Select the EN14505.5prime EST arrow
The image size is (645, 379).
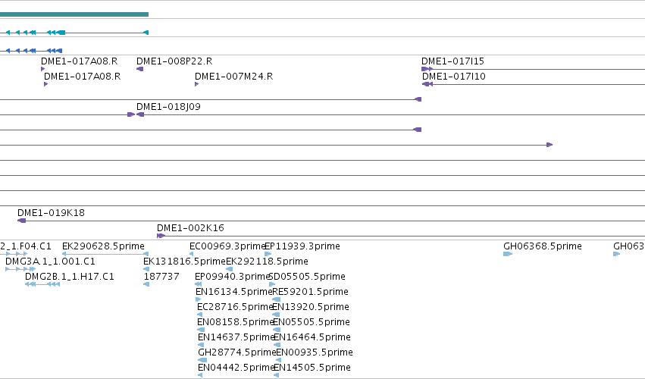(277, 375)
